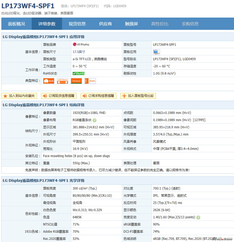The width and height of the screenshot is (234, 242).
Task: Click the Reverse feature badge
Action: pos(76,81)
